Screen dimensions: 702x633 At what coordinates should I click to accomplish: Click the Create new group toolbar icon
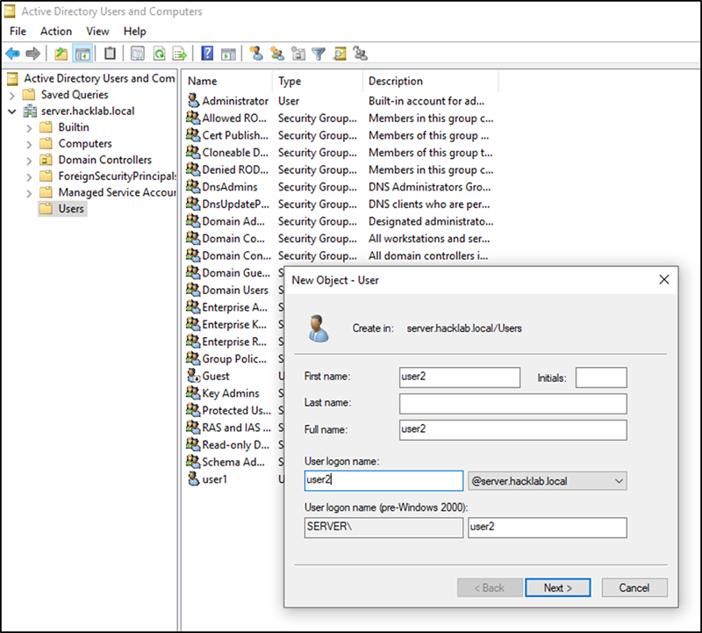277,54
